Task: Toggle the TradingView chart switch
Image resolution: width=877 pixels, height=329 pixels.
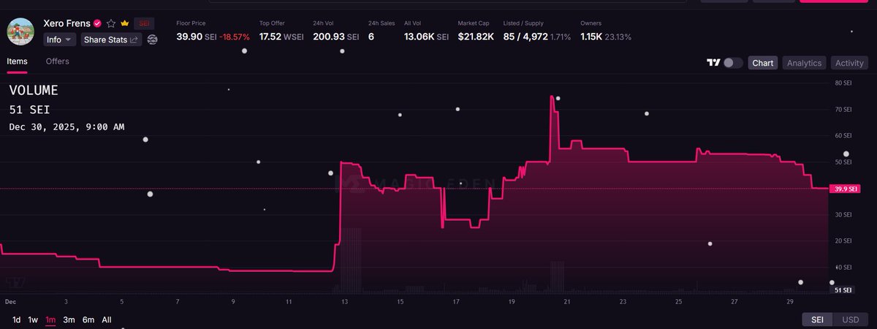Action: point(733,63)
